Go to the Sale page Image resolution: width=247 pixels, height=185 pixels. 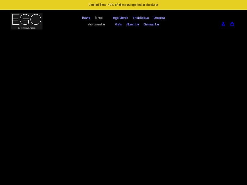tap(118, 24)
